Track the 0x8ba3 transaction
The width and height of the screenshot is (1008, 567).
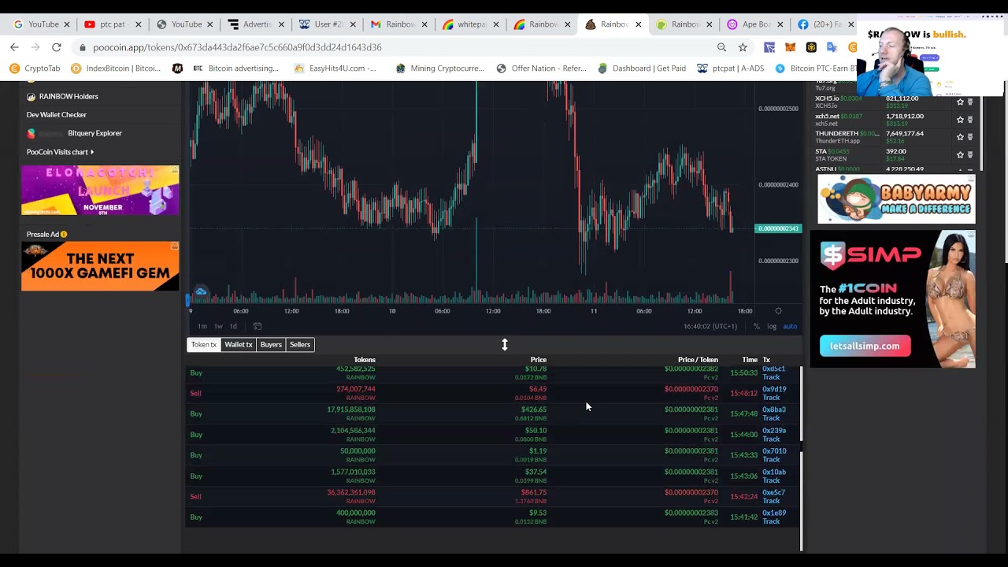click(x=771, y=418)
